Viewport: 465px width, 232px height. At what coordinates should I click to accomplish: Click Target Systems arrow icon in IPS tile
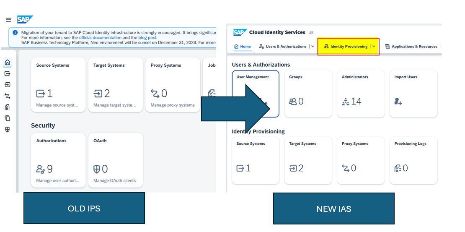tap(98, 94)
